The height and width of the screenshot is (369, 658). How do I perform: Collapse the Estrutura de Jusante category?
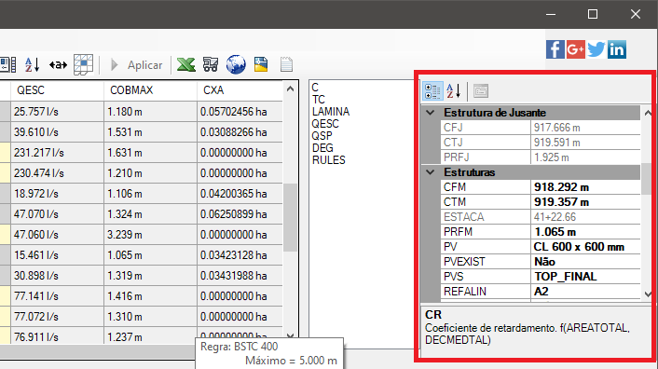coord(431,113)
